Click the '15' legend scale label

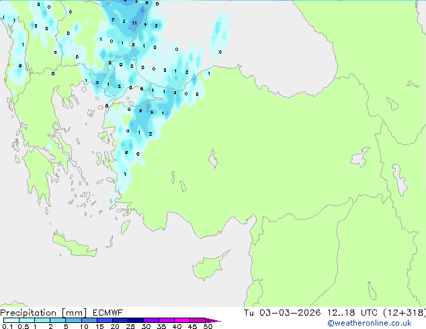(x=99, y=326)
